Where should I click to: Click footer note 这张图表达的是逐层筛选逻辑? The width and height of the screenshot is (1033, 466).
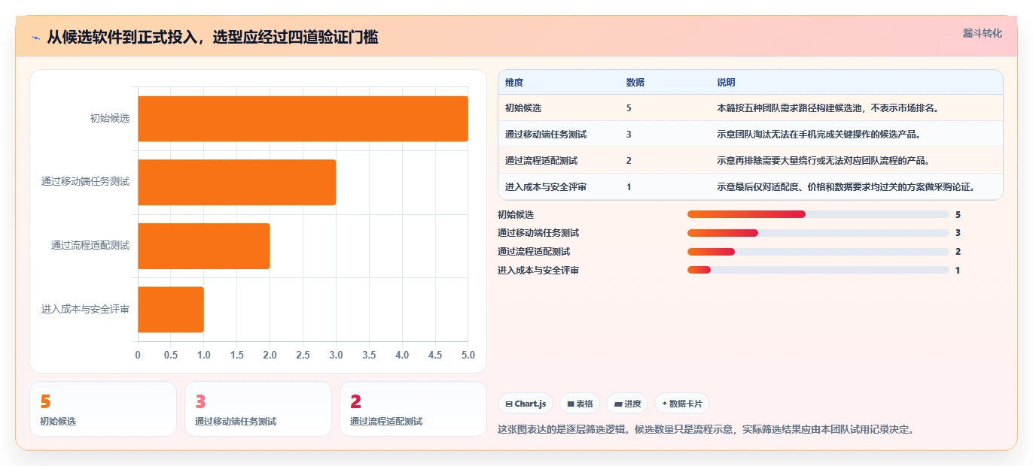pos(705,429)
